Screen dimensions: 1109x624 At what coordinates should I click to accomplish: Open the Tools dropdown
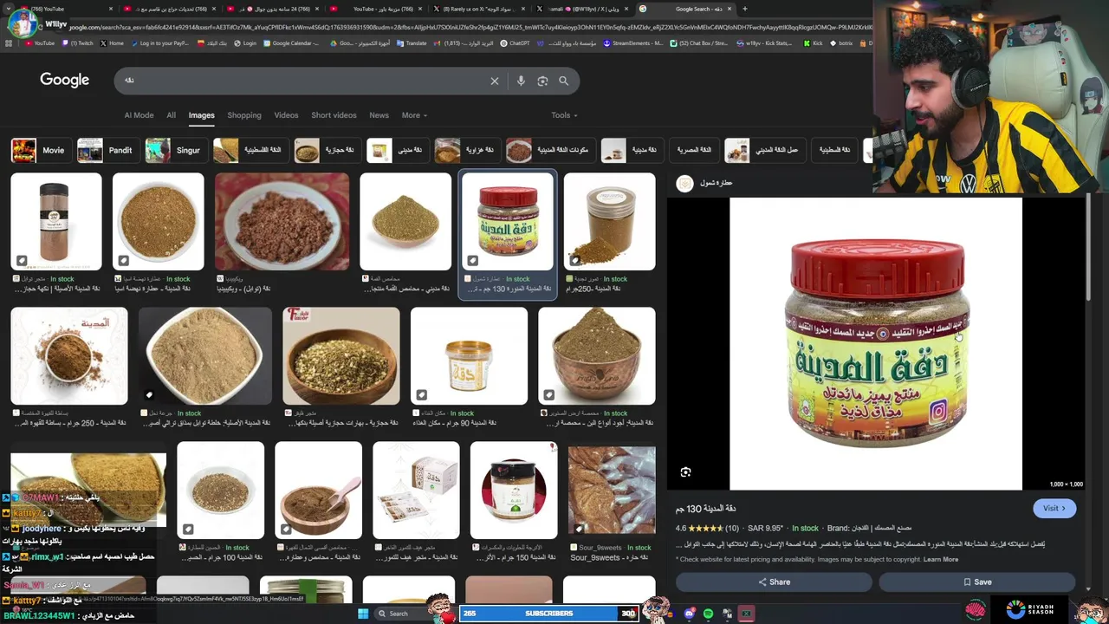pyautogui.click(x=564, y=115)
